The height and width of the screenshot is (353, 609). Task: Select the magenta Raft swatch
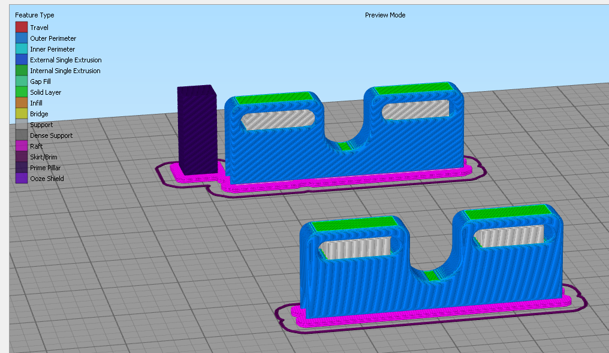tap(22, 146)
